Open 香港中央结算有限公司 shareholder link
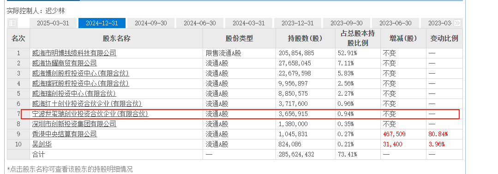This screenshot has width=498, height=174. (x=65, y=134)
